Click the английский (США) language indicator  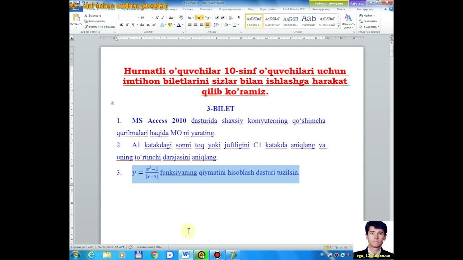[149, 247]
